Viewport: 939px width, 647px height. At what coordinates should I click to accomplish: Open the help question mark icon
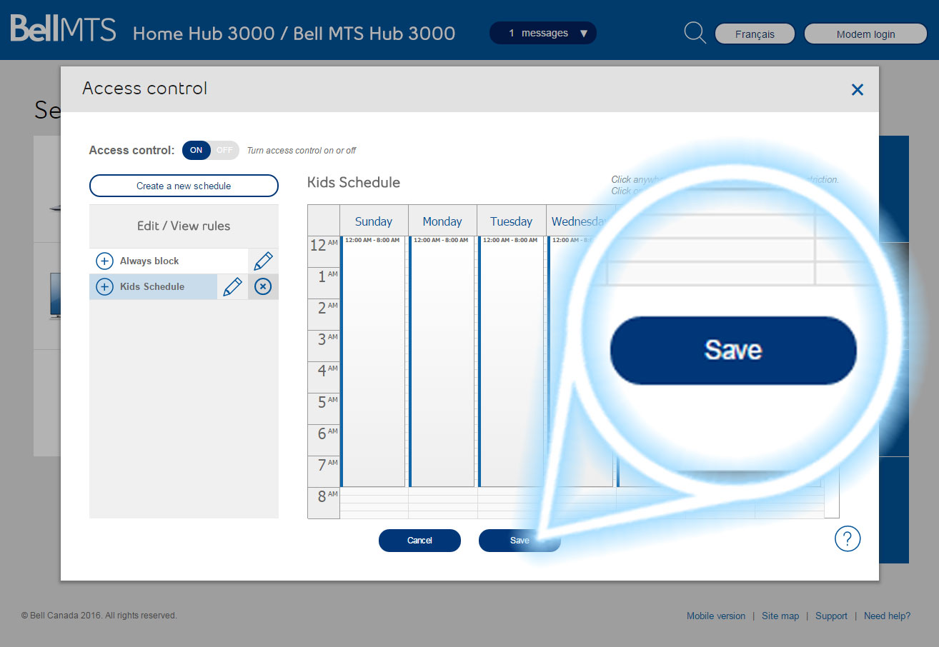[848, 538]
